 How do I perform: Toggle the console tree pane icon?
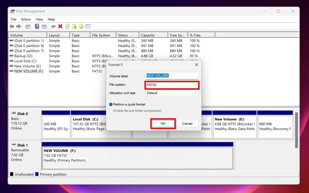[27, 26]
